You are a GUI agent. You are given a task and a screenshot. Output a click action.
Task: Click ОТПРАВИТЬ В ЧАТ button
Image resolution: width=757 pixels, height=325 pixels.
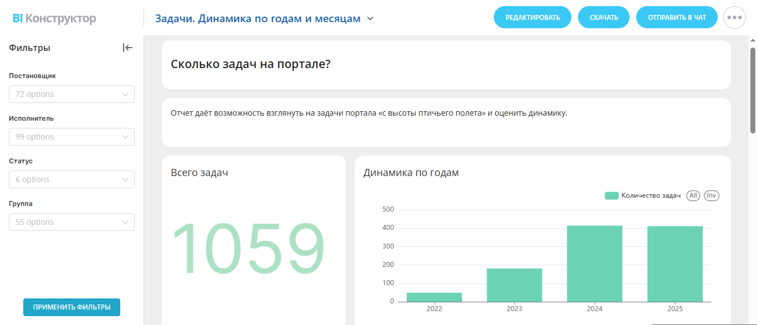pyautogui.click(x=677, y=17)
